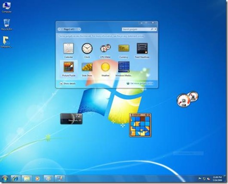Open Windows Media Player taskbar icon
Viewport: 228px width, 184px height.
coord(37,178)
